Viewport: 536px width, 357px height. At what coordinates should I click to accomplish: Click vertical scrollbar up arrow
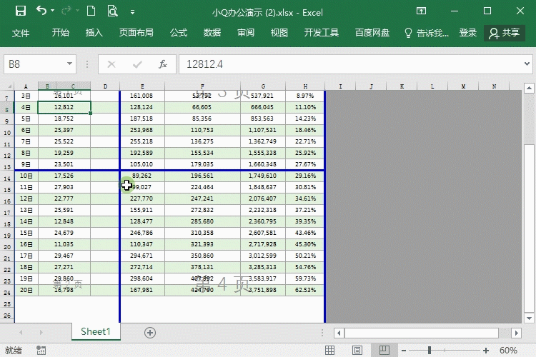click(x=529, y=88)
